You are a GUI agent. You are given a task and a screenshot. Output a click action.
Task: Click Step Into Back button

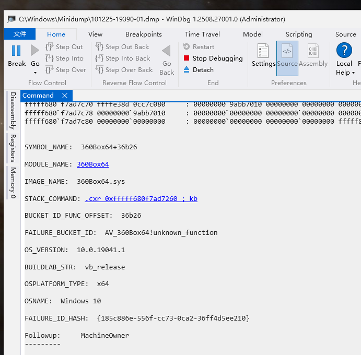123,58
